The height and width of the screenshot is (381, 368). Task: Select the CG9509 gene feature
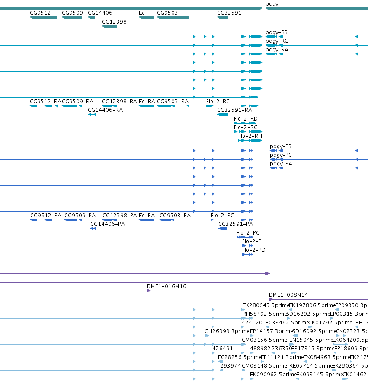pos(72,17)
